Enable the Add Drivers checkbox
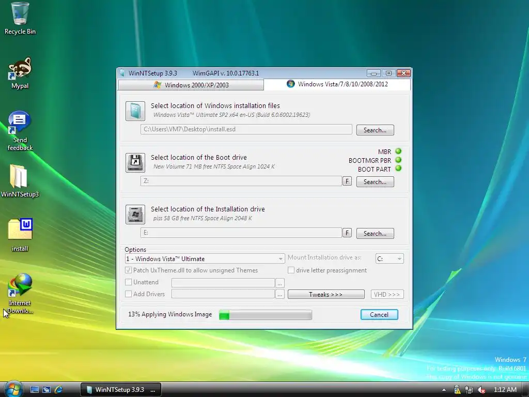 point(128,294)
